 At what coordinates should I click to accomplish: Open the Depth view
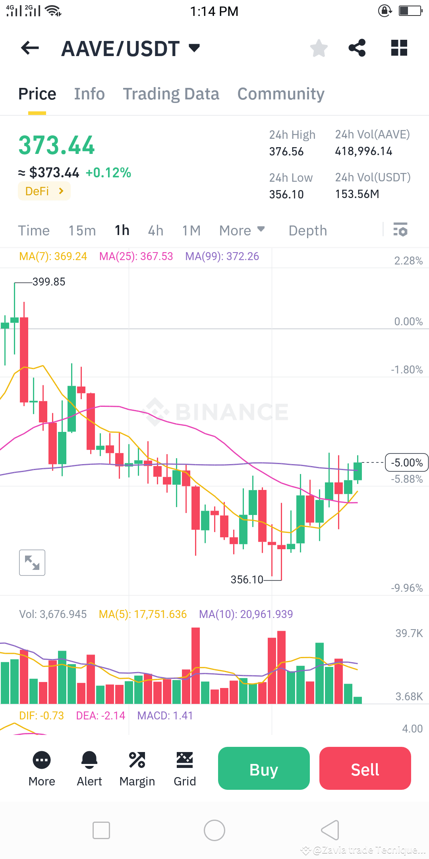pyautogui.click(x=307, y=230)
